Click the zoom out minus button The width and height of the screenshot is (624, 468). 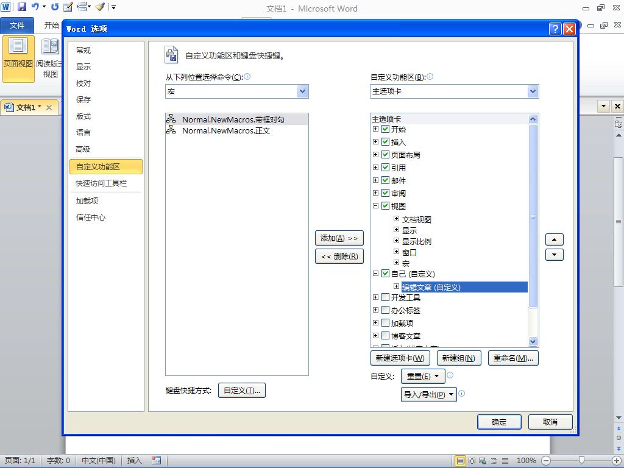coord(546,461)
